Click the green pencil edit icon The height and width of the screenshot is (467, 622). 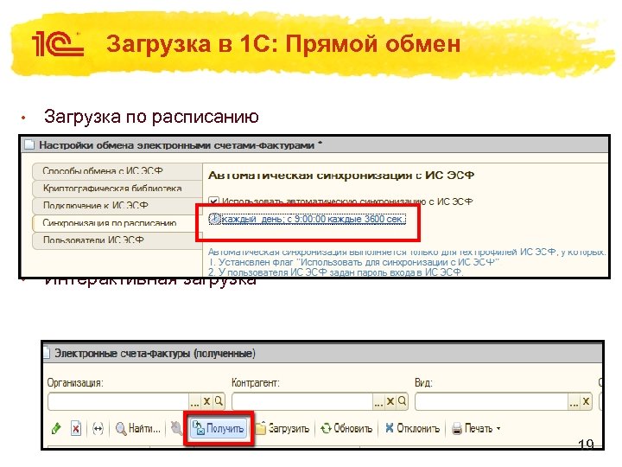pos(56,428)
